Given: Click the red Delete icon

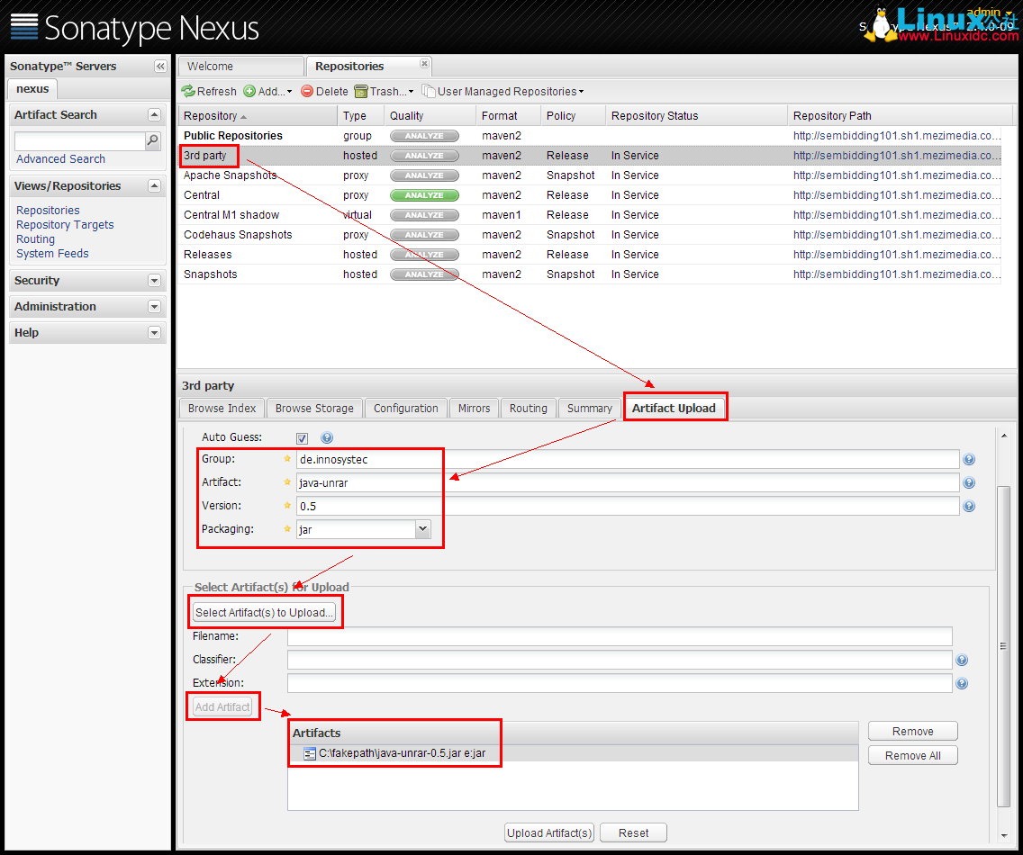Looking at the screenshot, I should coord(307,91).
